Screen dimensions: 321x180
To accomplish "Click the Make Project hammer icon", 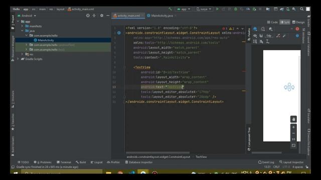I will 170,9.
